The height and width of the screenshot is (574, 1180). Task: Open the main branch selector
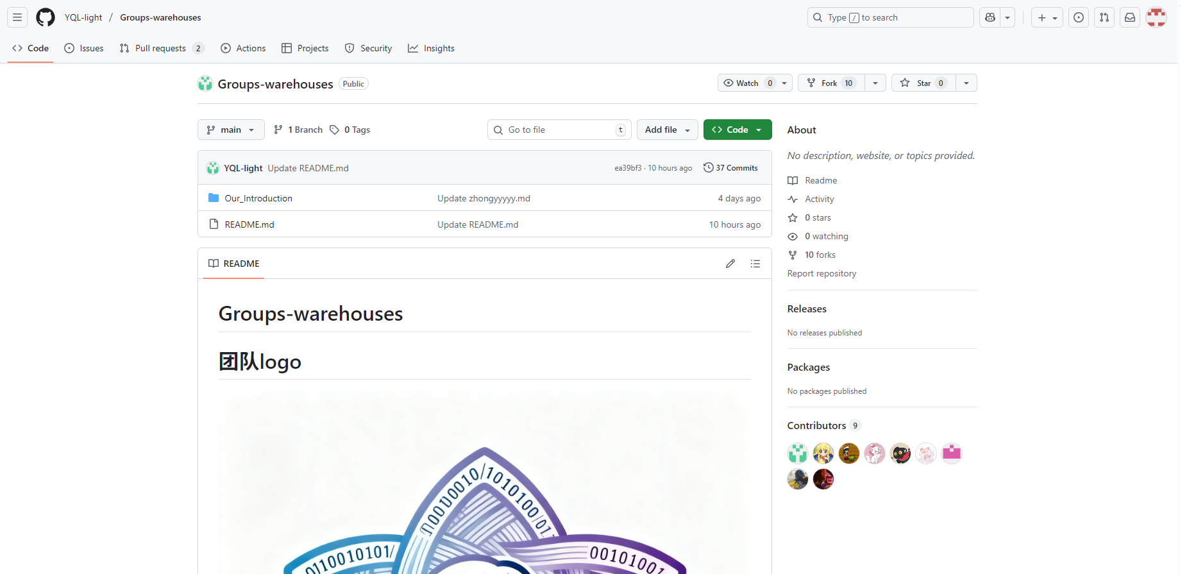231,130
